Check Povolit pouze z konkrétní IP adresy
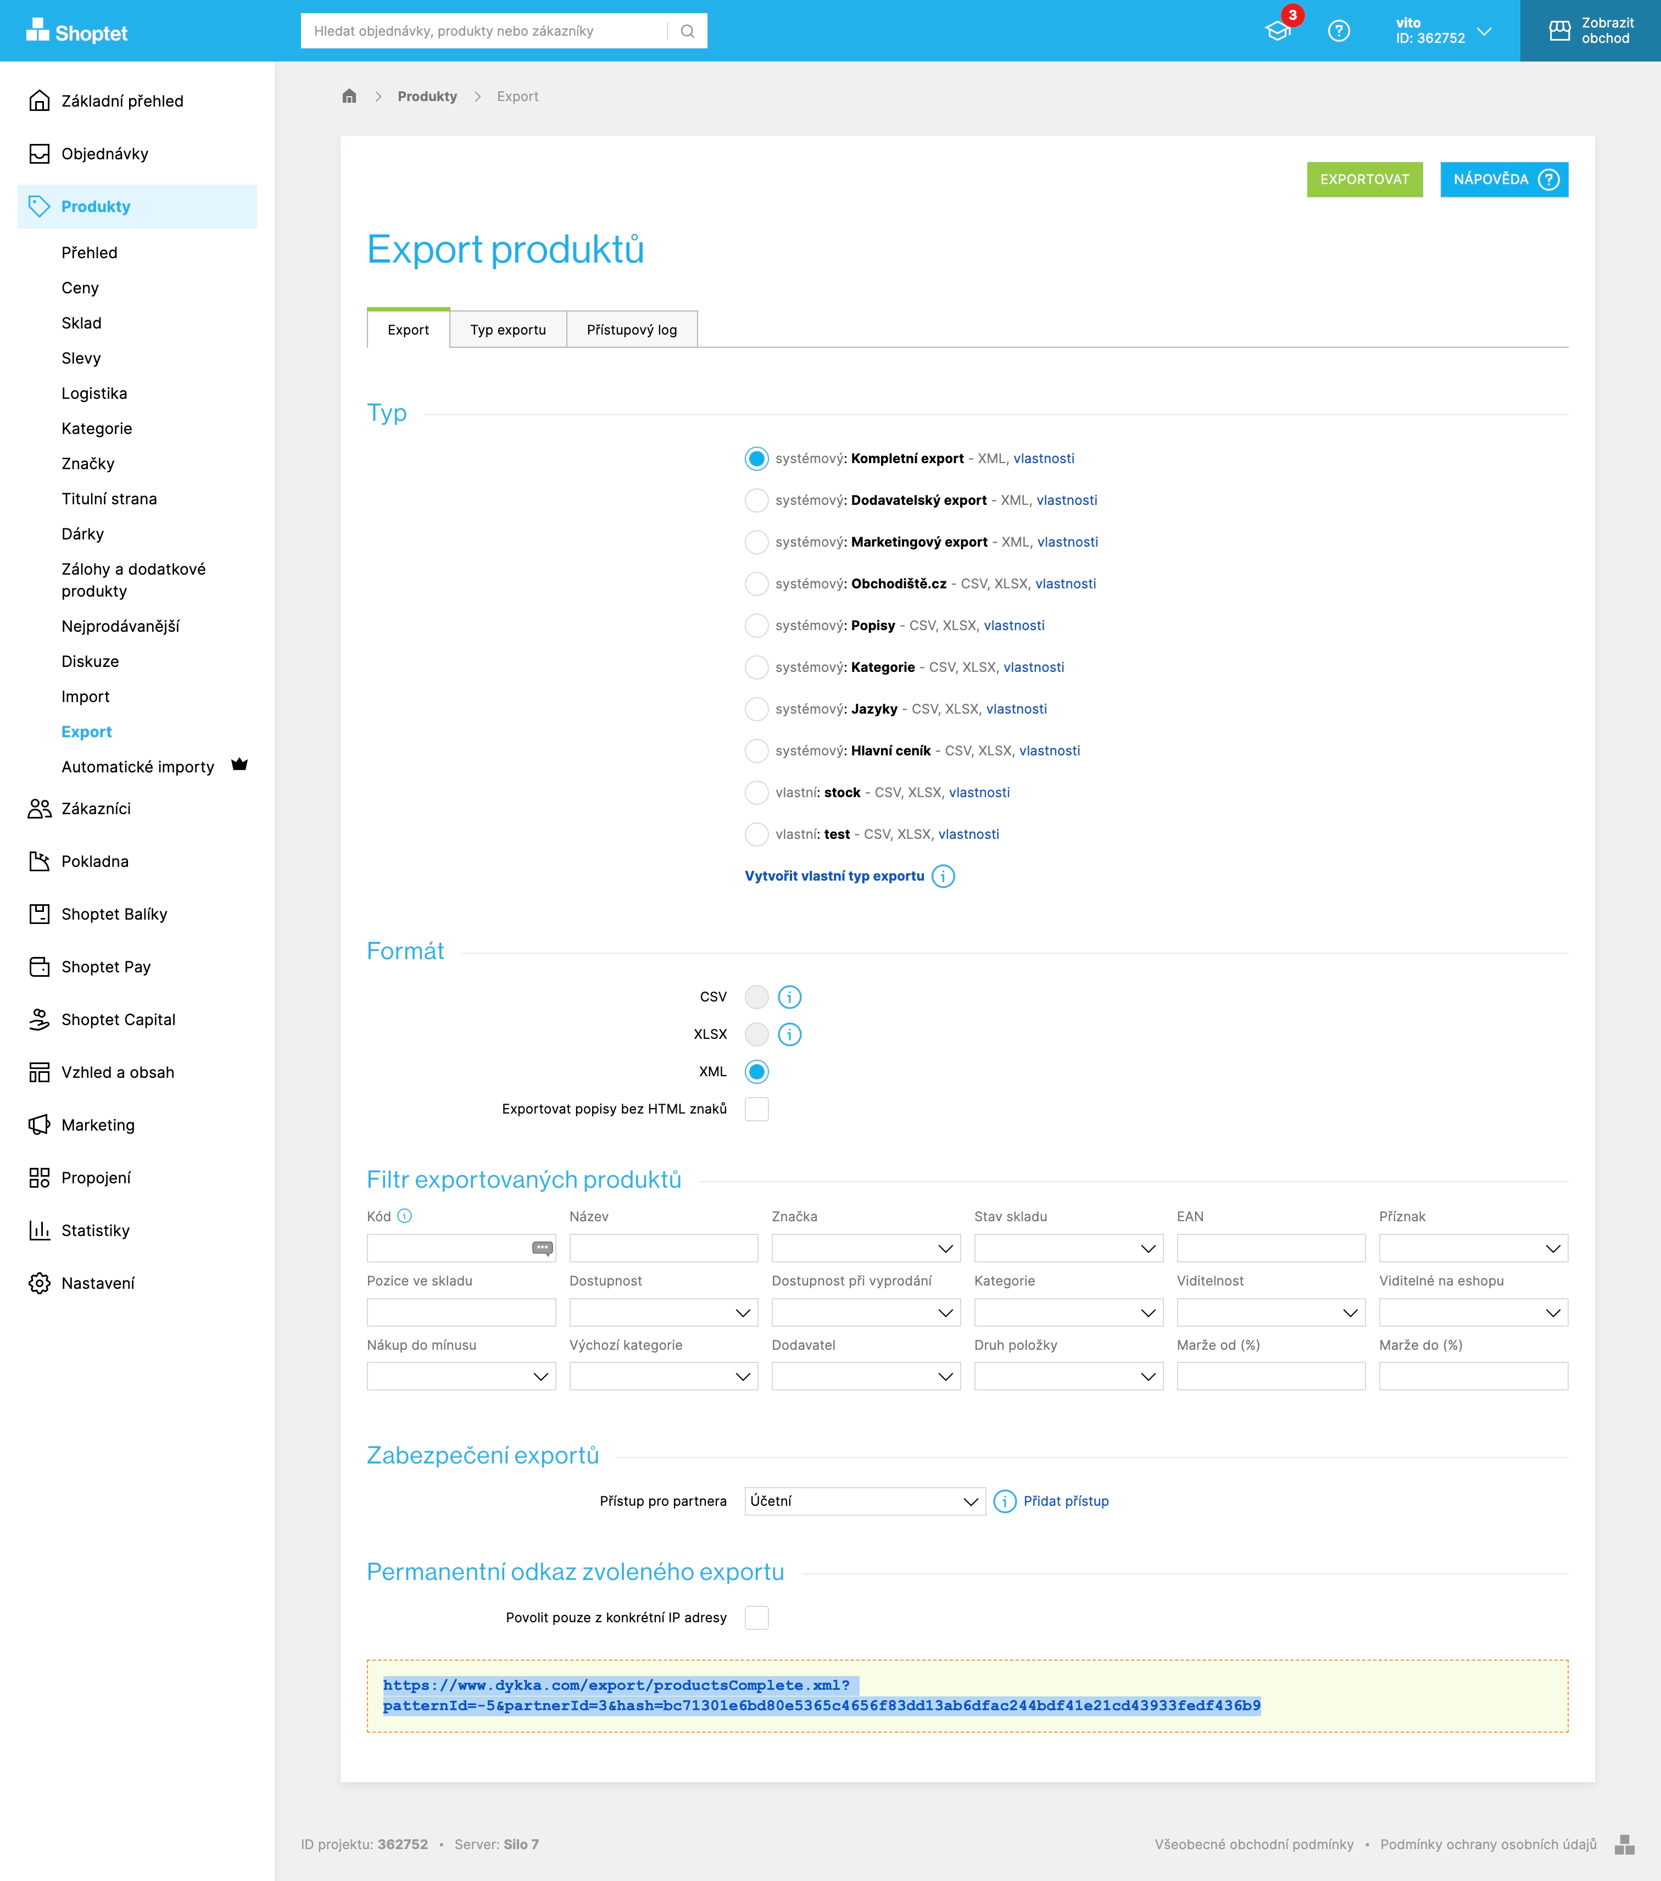Image resolution: width=1661 pixels, height=1881 pixels. [x=756, y=1618]
